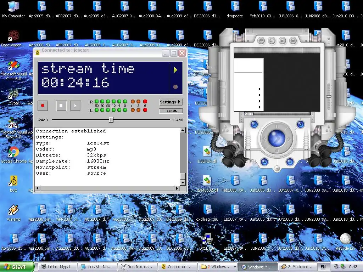Click the "Connection established" log line
363x272 pixels.
[71, 131]
